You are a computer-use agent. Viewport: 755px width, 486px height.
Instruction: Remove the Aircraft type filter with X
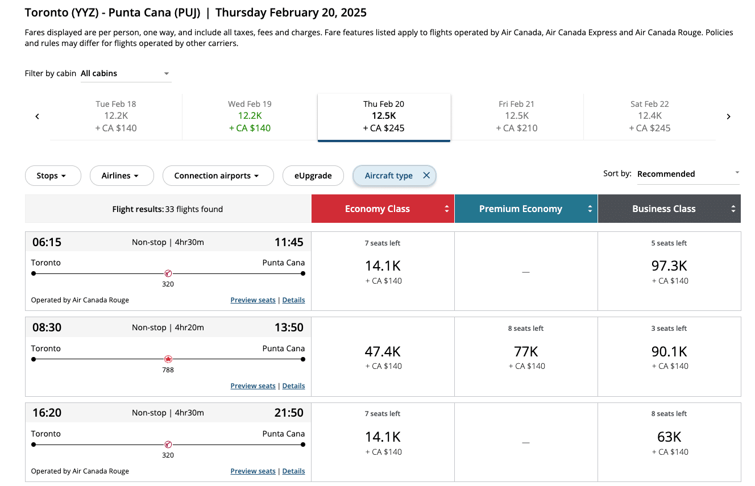tap(426, 176)
